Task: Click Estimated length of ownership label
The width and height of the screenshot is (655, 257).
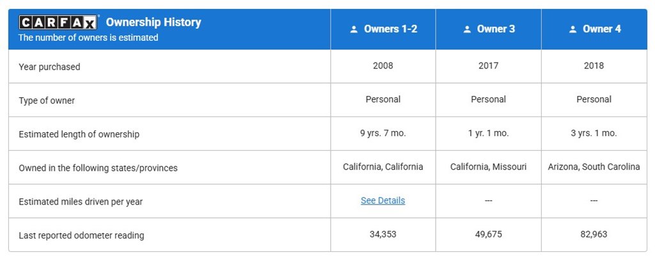Action: (x=79, y=134)
